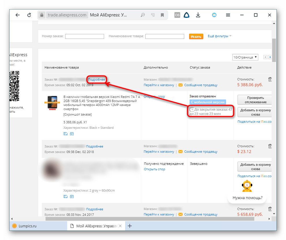Screen dimensions: 286x240
Task: Click Перейти к магазину in Nov. 24 2017 order
Action: 159,214
